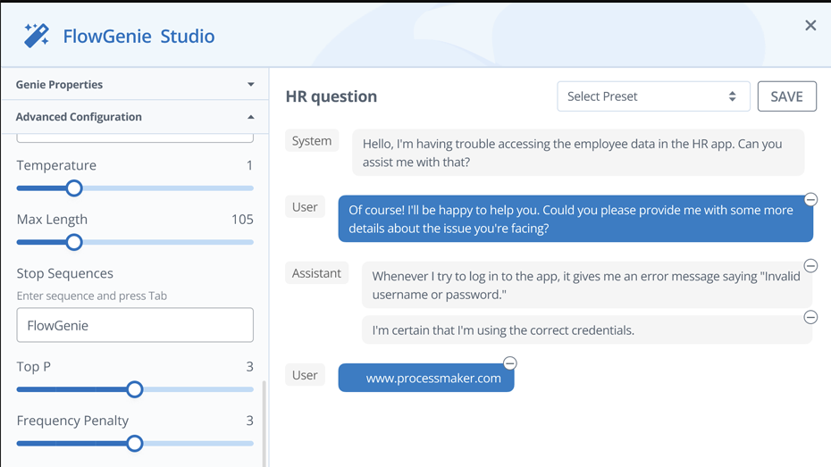Edit the www.processmaker.com message bubble

(x=426, y=378)
